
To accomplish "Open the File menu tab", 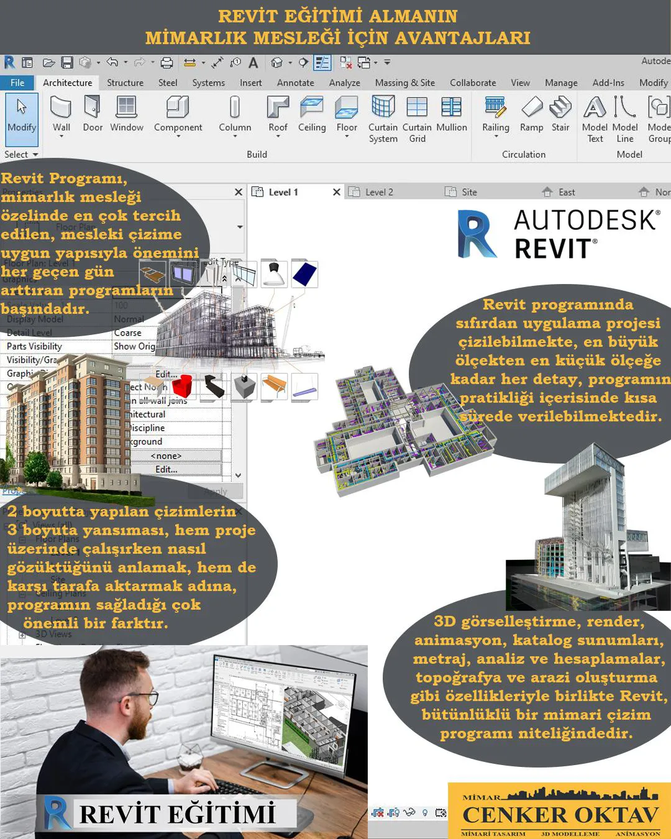I will click(x=17, y=83).
